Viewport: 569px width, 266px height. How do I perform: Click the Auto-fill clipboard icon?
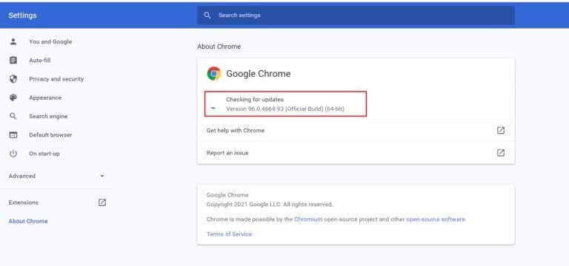[13, 60]
